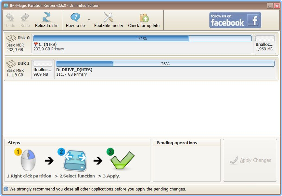Click the Check for update label
282x196 pixels.
pos(144,26)
